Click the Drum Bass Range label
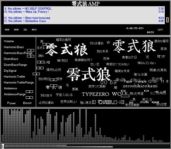 pos(15,65)
